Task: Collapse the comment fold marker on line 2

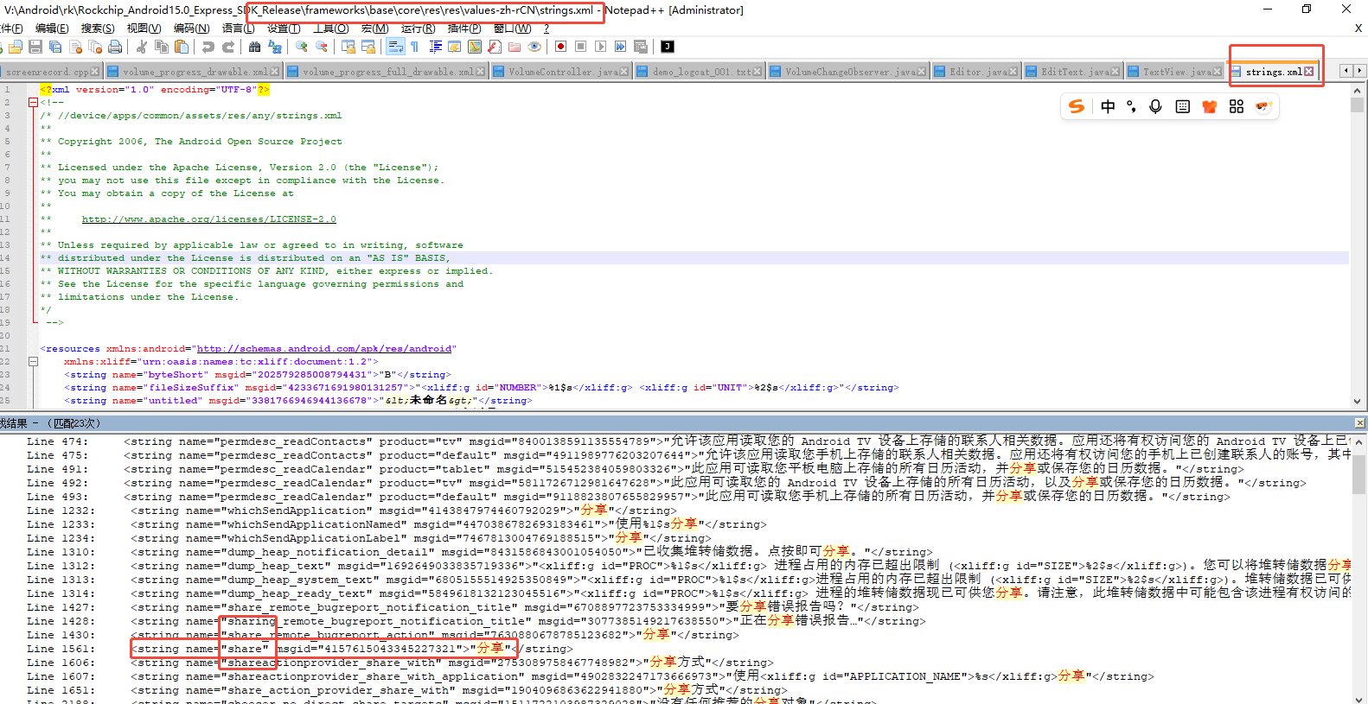Action: point(33,102)
